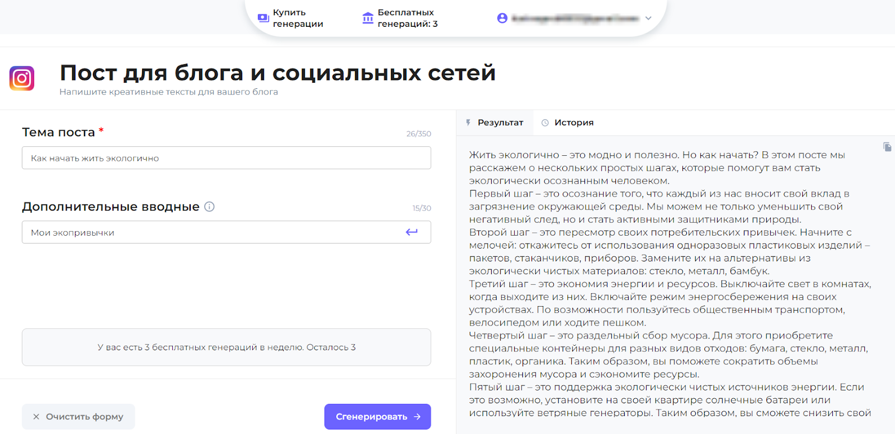
Task: Expand the account dropdown chevron
Action: click(648, 18)
